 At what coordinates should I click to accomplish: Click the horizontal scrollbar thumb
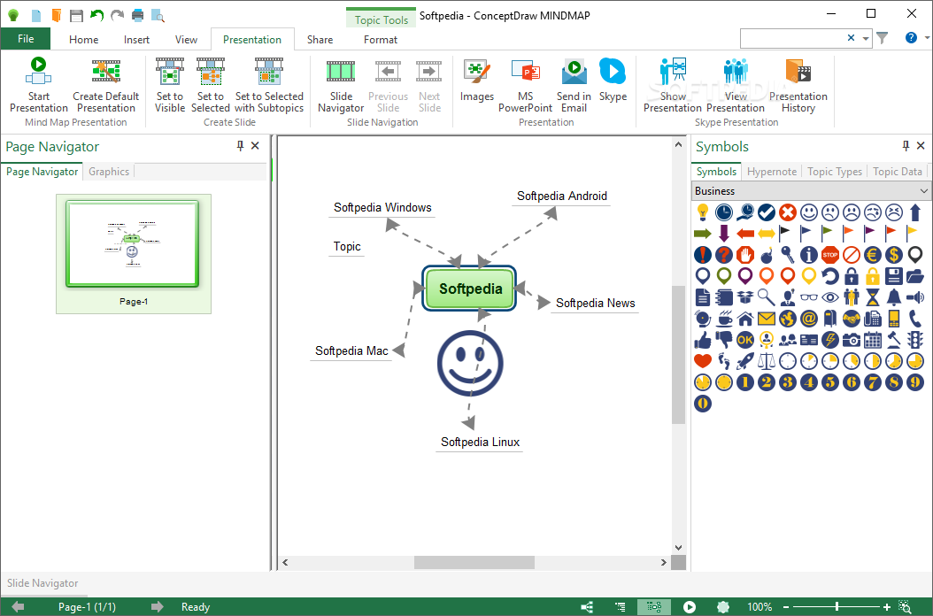pyautogui.click(x=474, y=562)
